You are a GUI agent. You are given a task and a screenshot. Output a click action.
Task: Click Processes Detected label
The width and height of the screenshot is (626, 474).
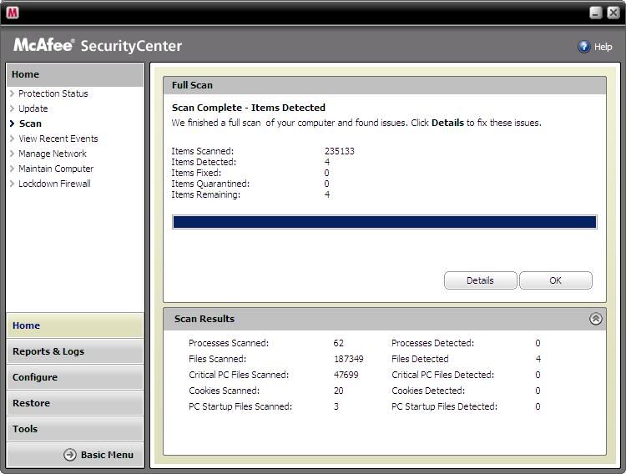tap(432, 343)
